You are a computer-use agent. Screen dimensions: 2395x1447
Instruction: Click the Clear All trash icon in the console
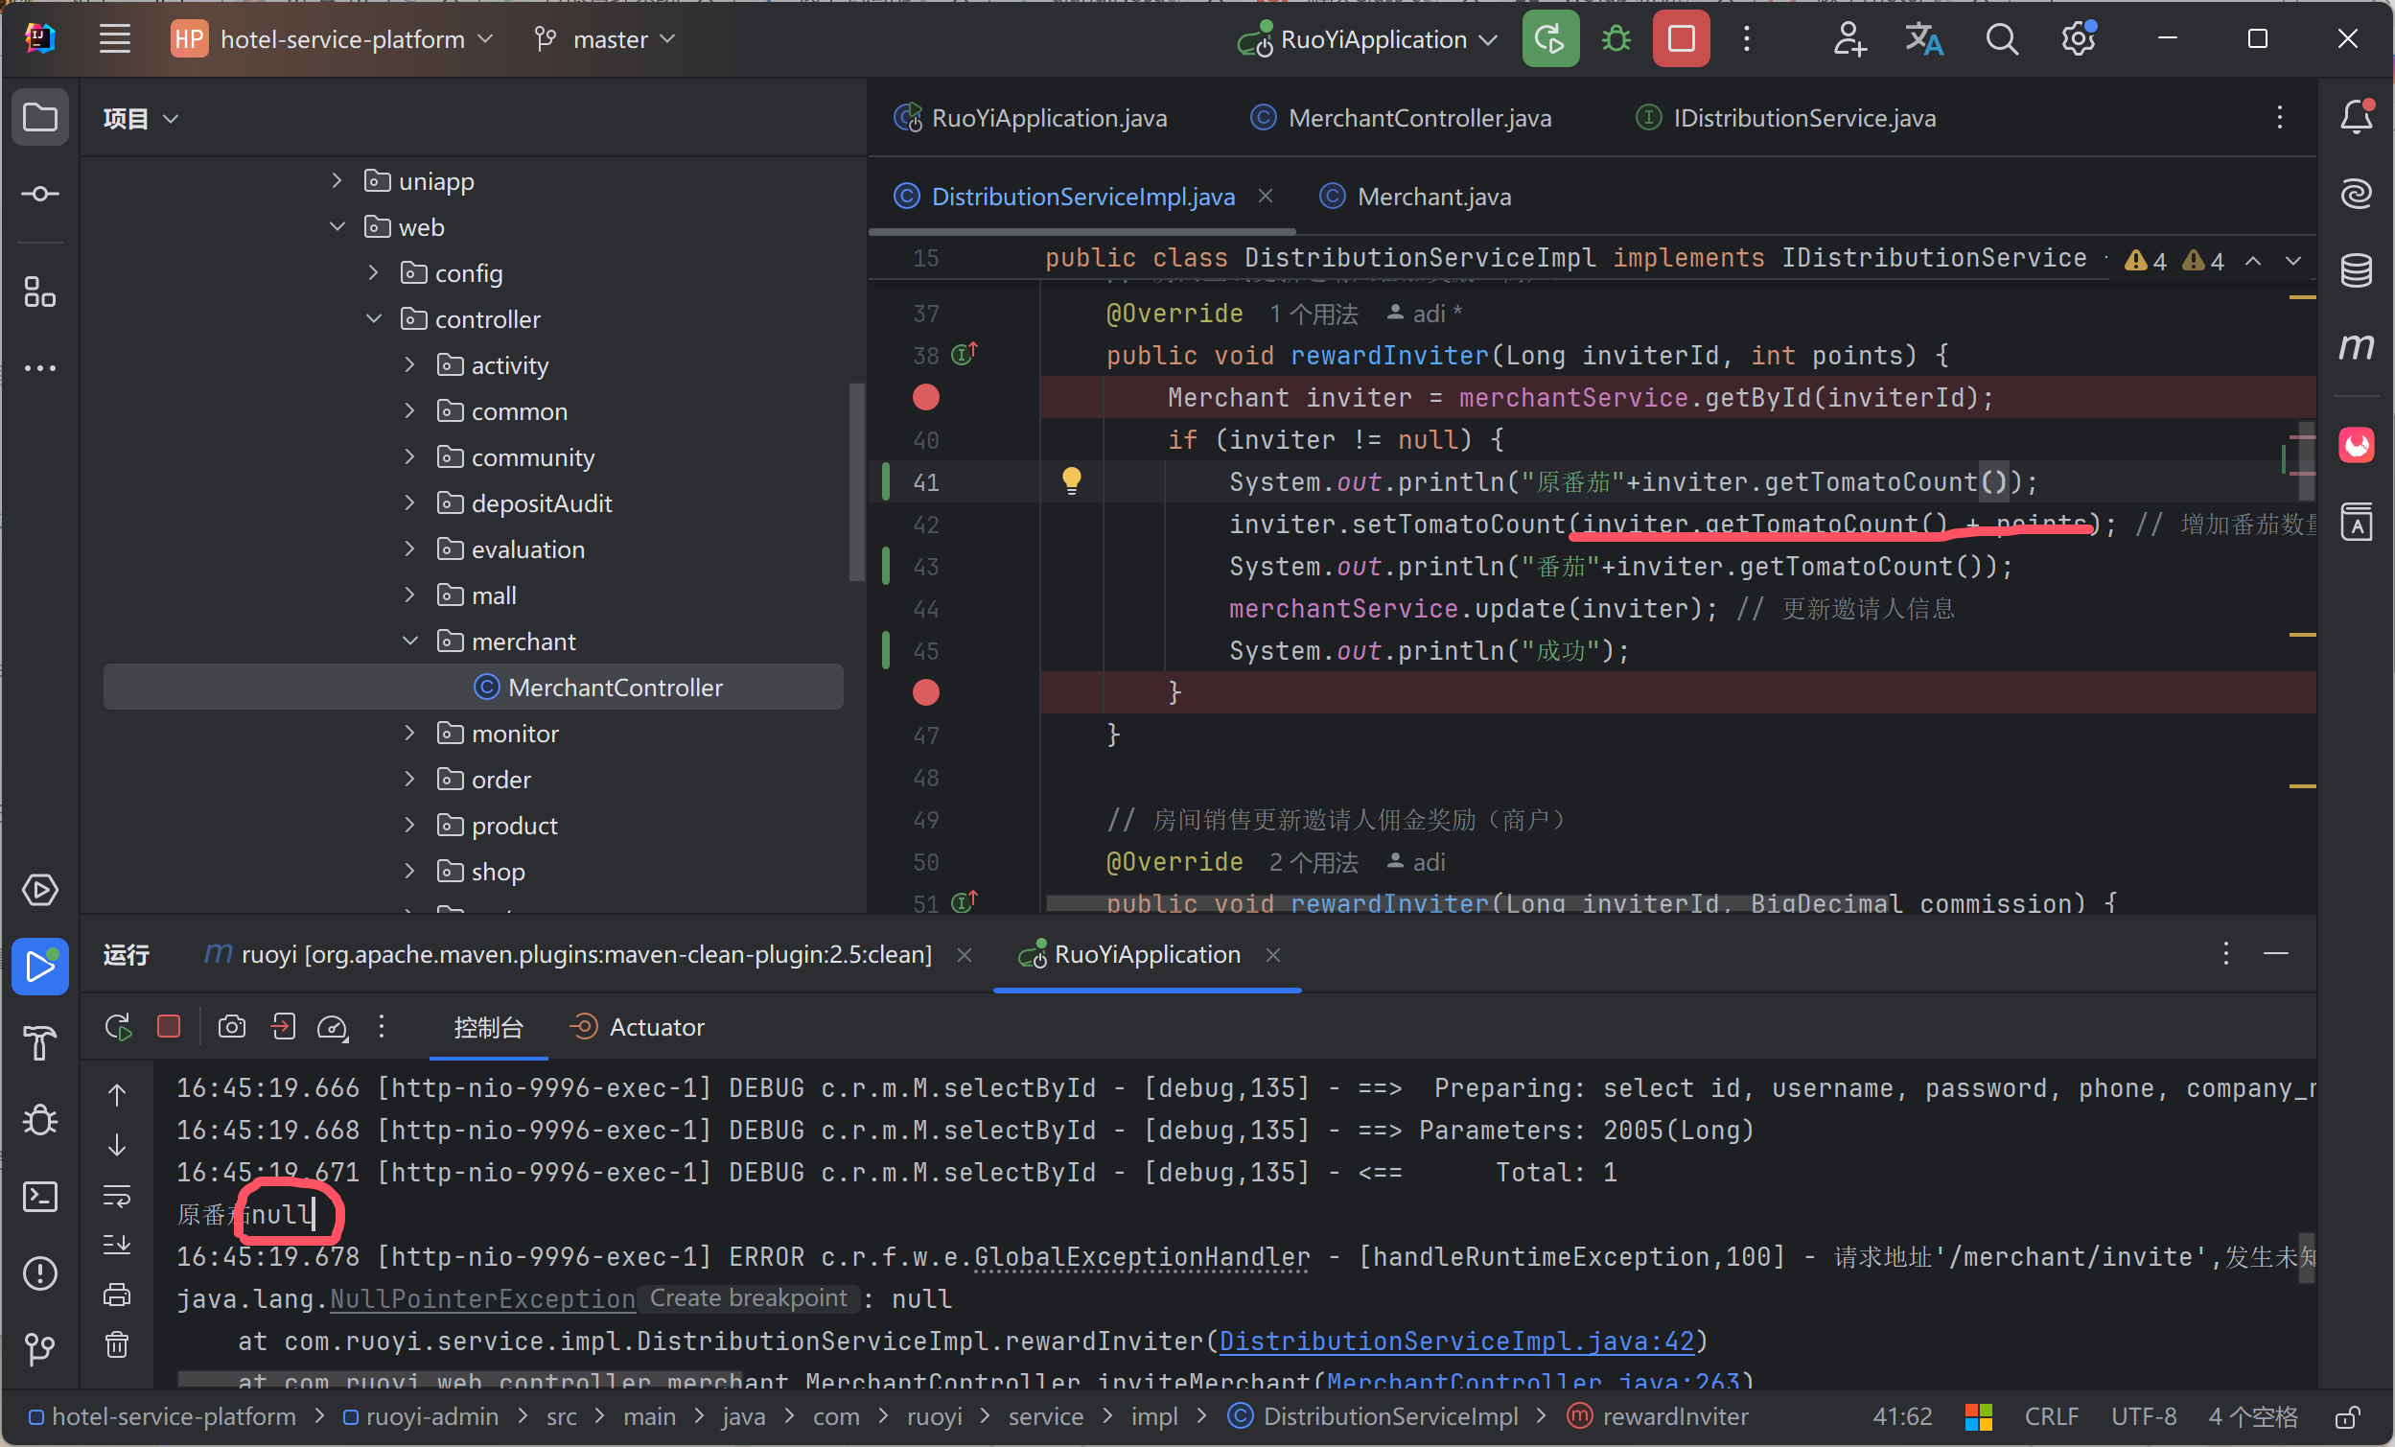tap(117, 1345)
